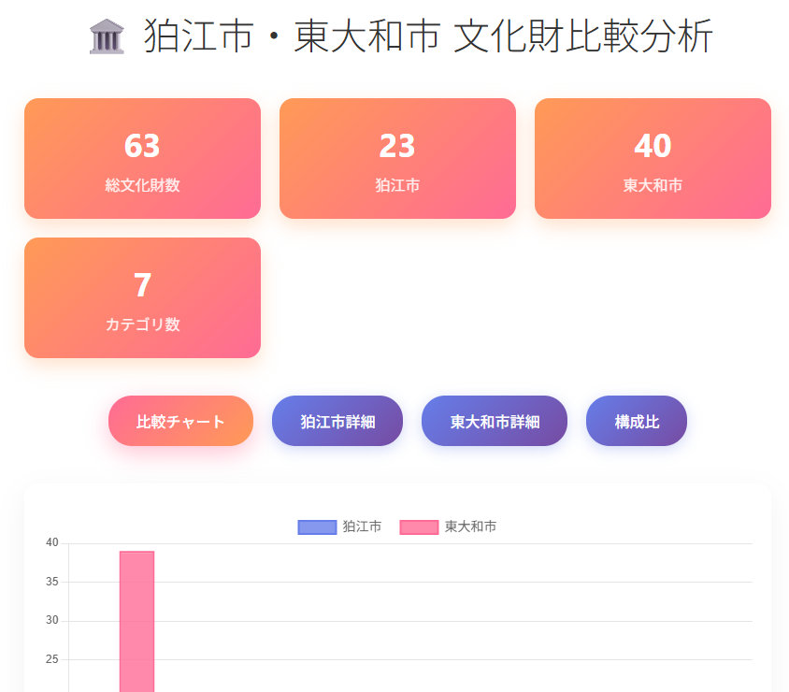Screen dimensions: 789x692
Task: Toggle the 東大和市 dataset legend label
Action: (470, 527)
